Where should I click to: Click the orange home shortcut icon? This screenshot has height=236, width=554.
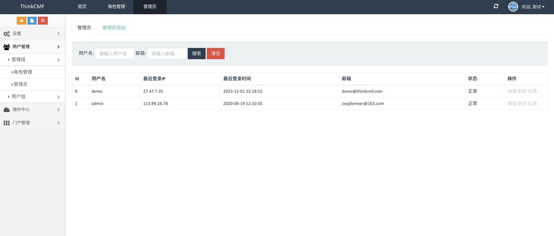pos(22,20)
